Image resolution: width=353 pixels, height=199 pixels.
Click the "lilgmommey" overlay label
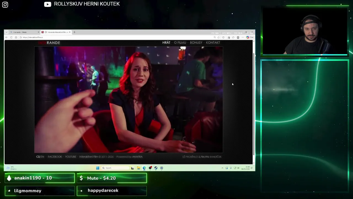pyautogui.click(x=28, y=191)
